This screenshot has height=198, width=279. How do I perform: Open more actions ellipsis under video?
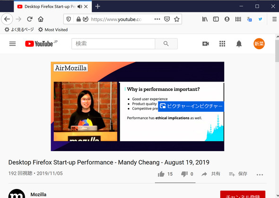260,175
